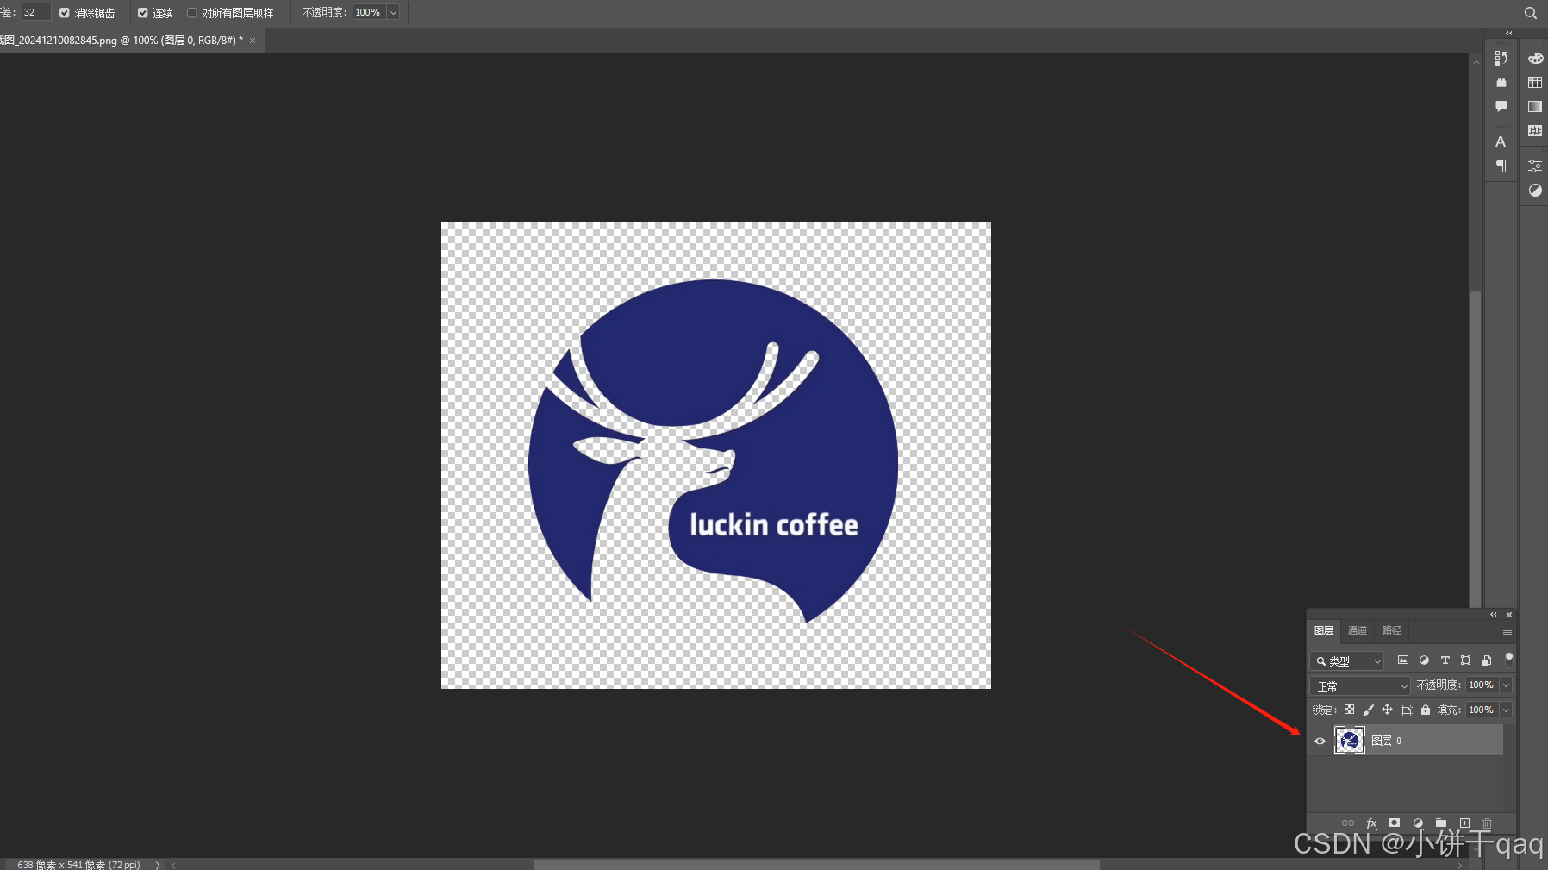Viewport: 1548px width, 870px height.
Task: Toggle the layer filter switch
Action: coord(1508,660)
